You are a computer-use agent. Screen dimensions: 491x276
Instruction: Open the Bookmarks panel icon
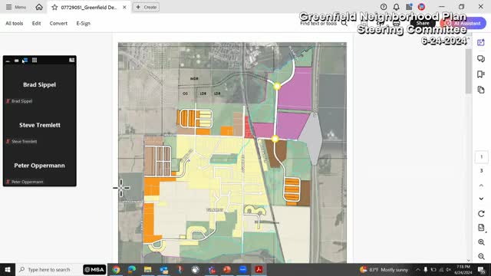(x=481, y=74)
